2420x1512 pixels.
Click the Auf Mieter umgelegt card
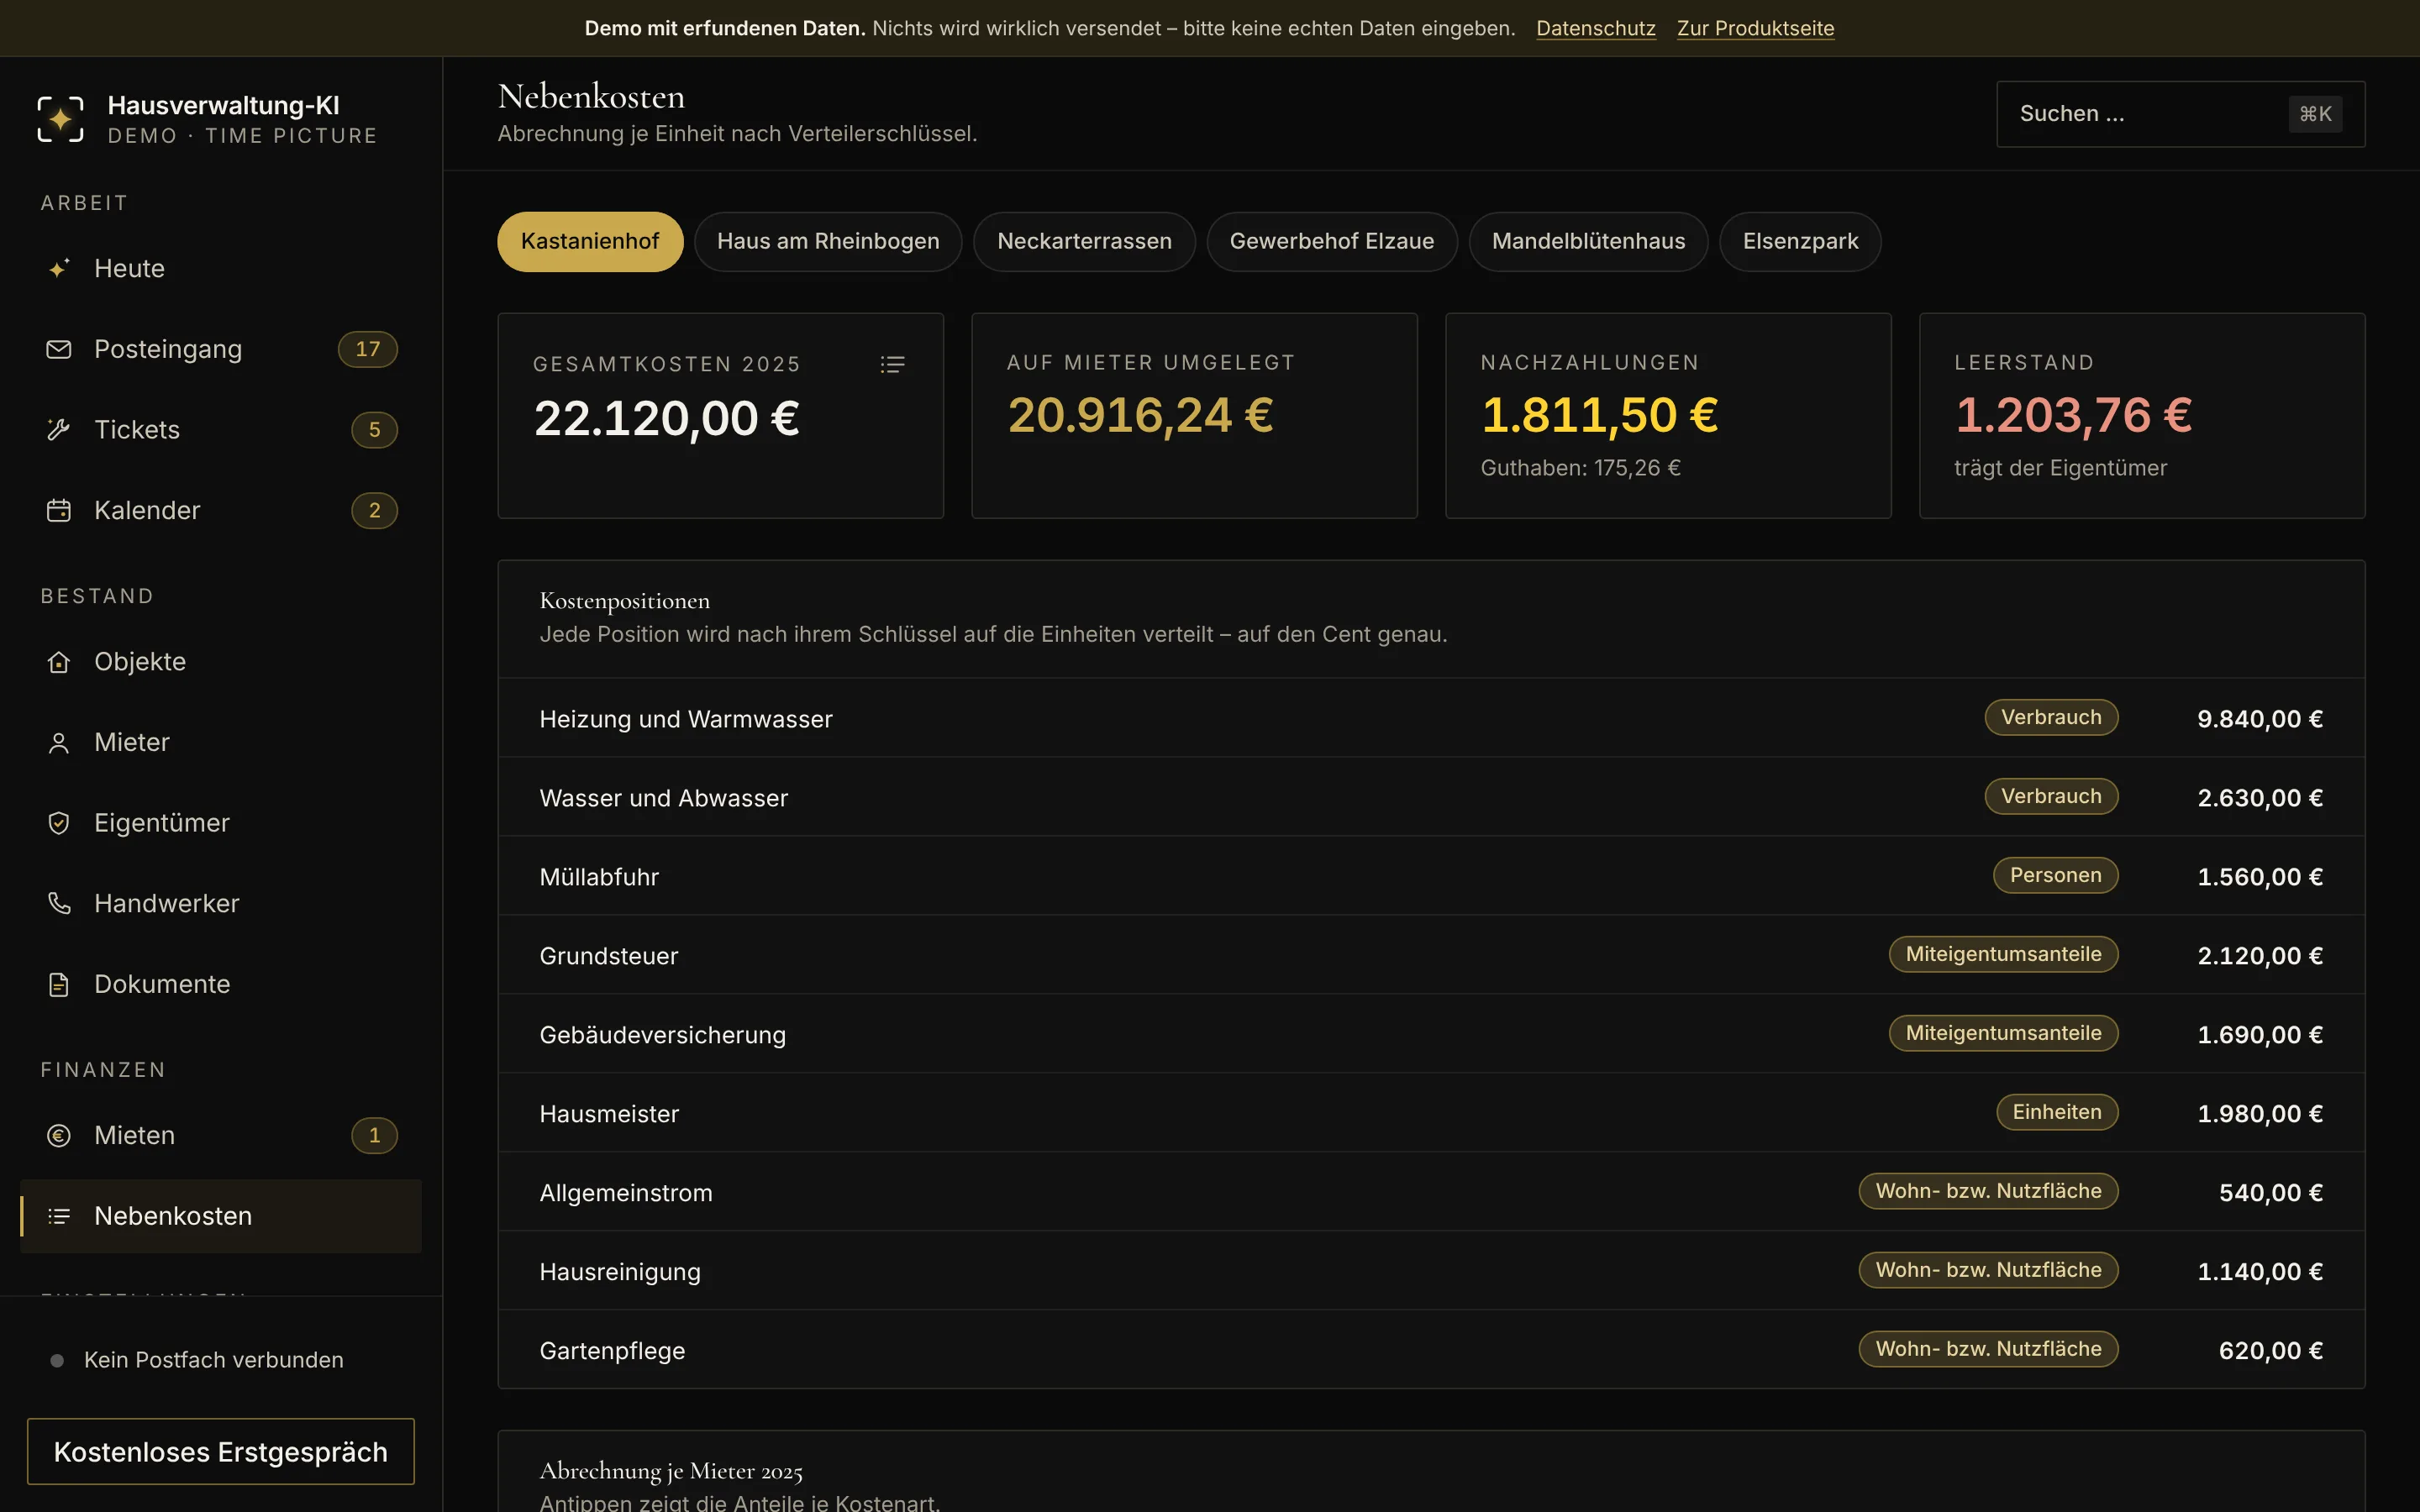tap(1194, 416)
